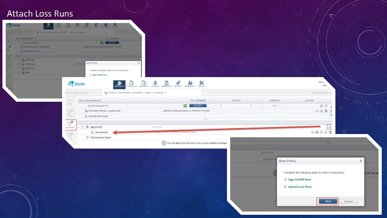Click Generate New Quote in the middle screenshot
Viewport: 387px width, 218px height.
(98, 116)
